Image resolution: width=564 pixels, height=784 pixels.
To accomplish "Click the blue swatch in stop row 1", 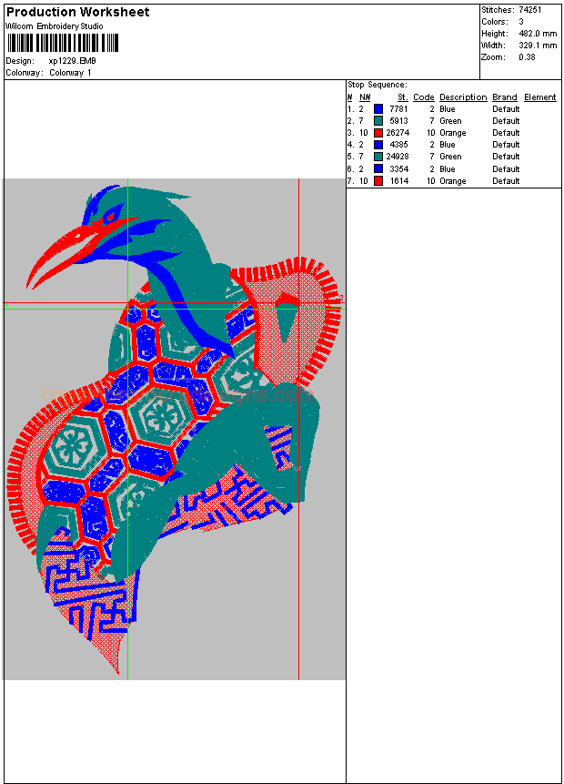I will point(378,109).
